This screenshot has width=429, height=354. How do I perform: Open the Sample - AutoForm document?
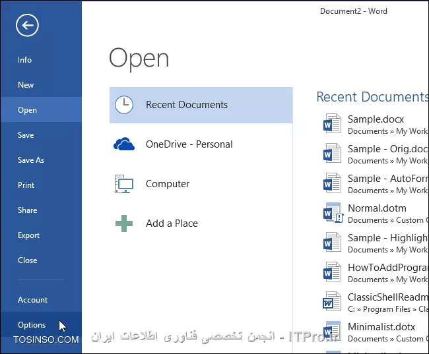[373, 184]
